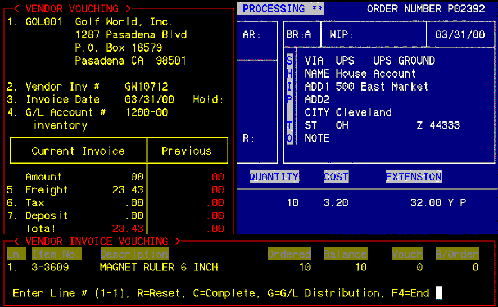Click the vendor code GOL001
Image resolution: width=498 pixels, height=307 pixels.
click(44, 22)
